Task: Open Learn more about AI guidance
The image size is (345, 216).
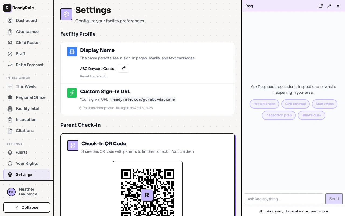Action: pos(319,211)
